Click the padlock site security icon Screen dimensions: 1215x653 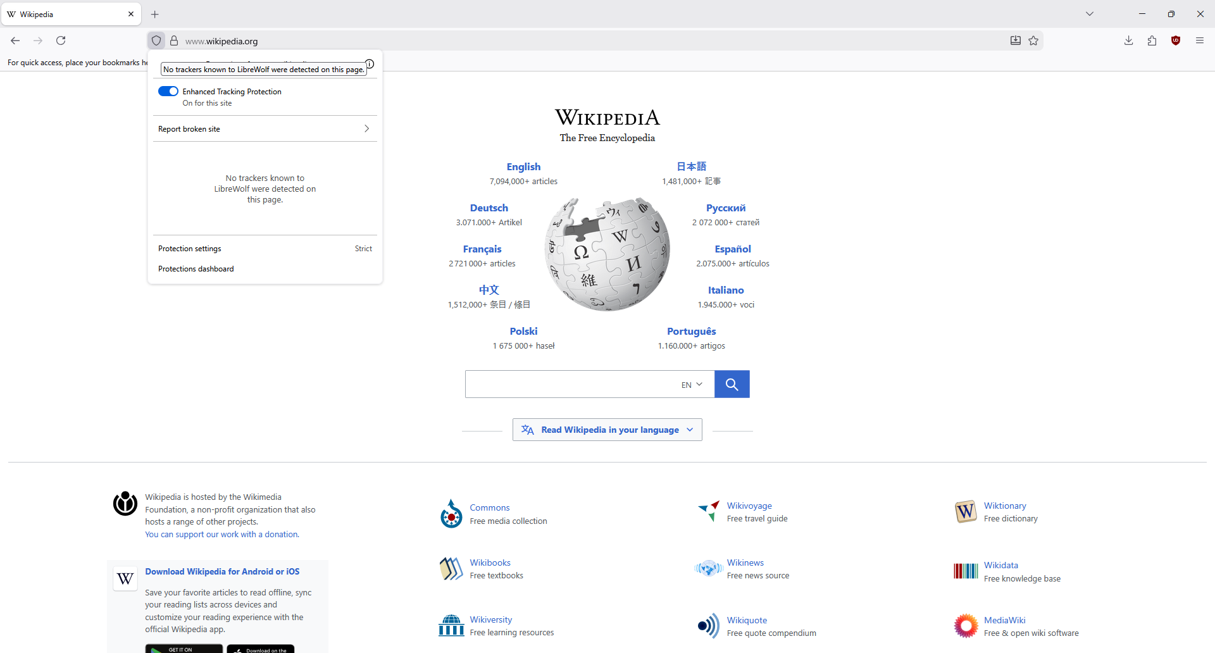(174, 40)
